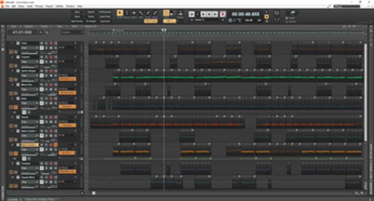Click Clarinet track volume slider
Image resolution: width=374 pixels, height=201 pixels.
(30, 67)
